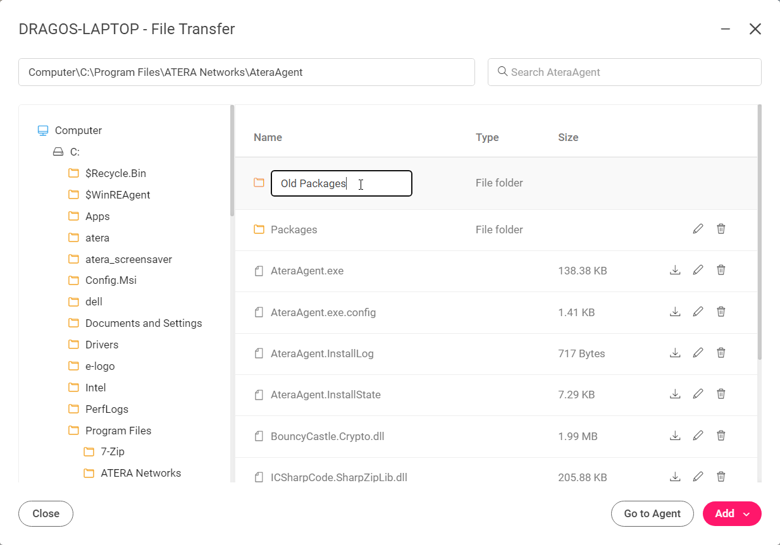Click the Packages folder icon in file list
780x545 pixels.
[x=259, y=230]
